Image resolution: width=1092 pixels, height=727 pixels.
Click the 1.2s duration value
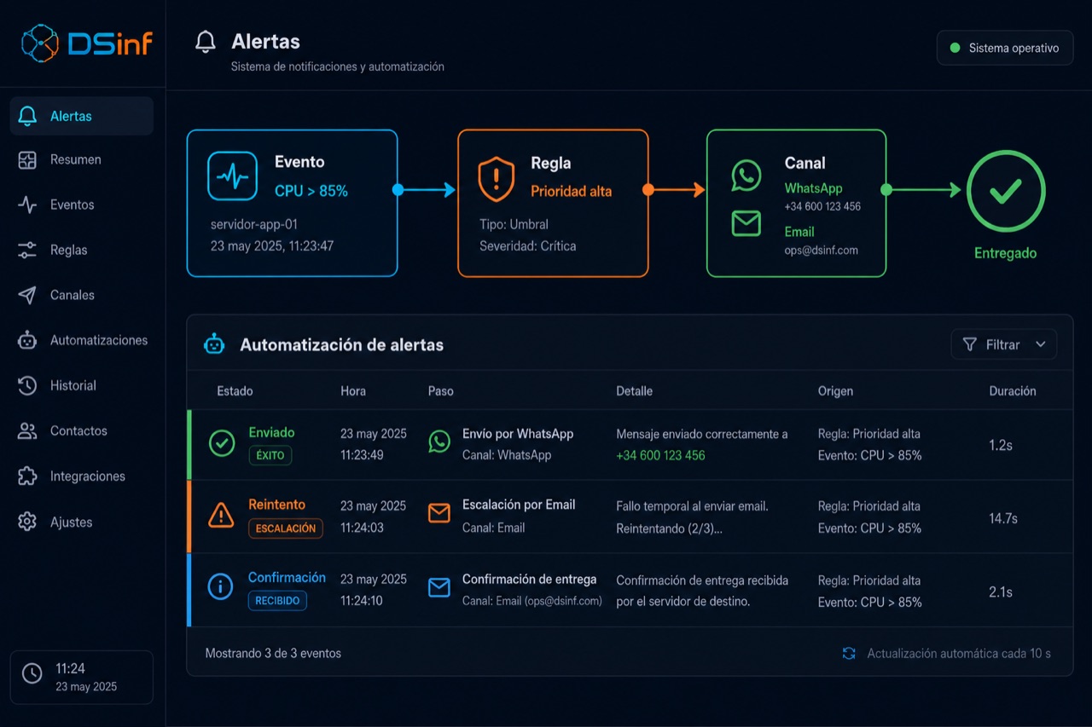pyautogui.click(x=1001, y=445)
